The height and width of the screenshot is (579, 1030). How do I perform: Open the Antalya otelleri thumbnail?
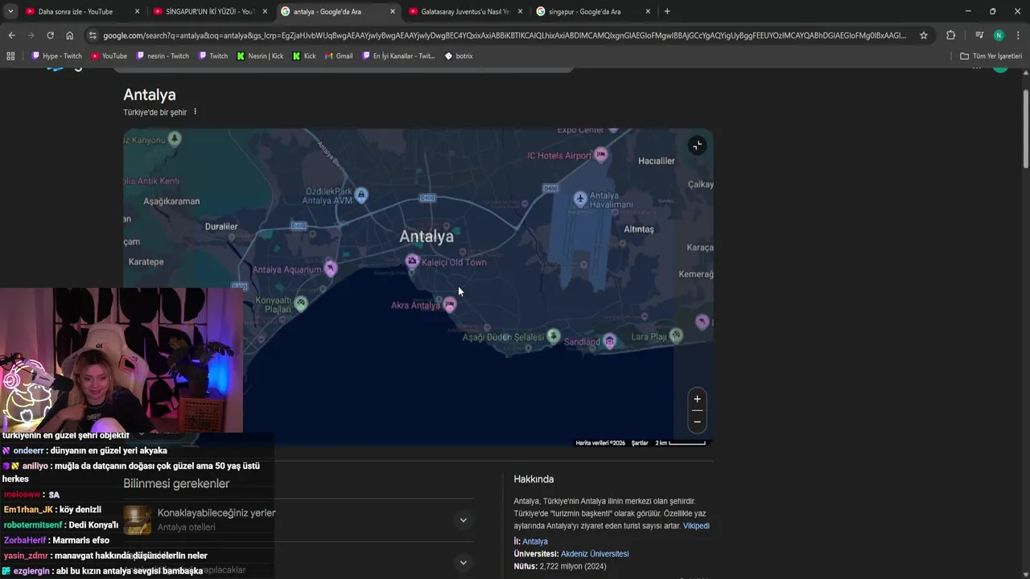pyautogui.click(x=137, y=520)
